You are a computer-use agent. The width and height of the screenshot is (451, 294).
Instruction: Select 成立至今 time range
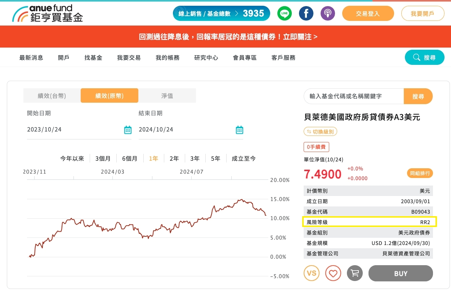[x=244, y=159]
